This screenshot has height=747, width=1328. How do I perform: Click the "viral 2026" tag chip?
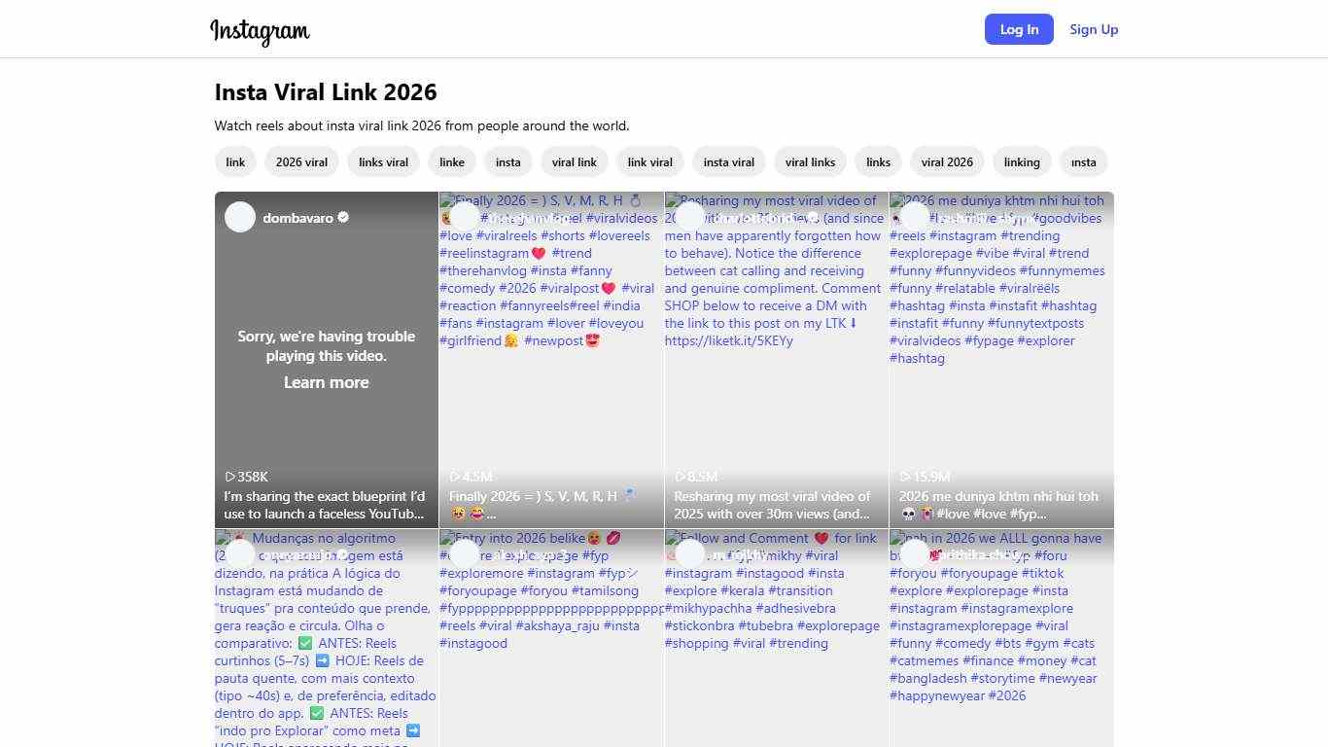[947, 162]
